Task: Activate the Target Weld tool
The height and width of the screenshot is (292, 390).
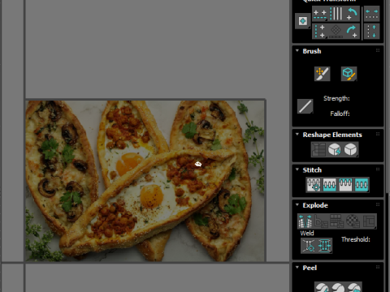Action: point(309,246)
